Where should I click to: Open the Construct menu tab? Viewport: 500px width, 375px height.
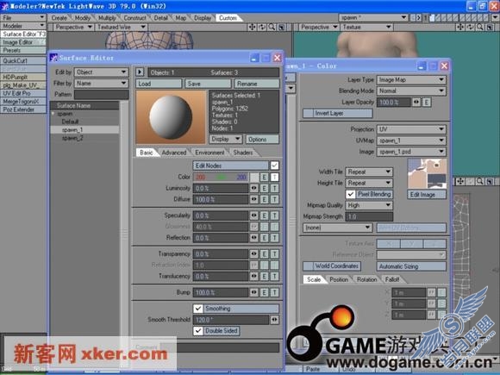click(134, 18)
